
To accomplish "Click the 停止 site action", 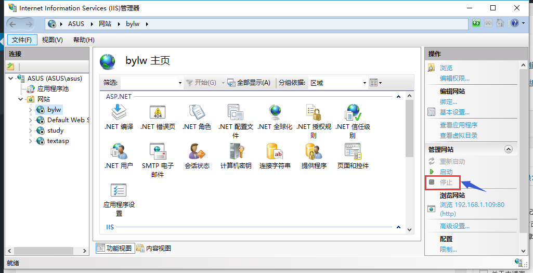I will point(446,182).
